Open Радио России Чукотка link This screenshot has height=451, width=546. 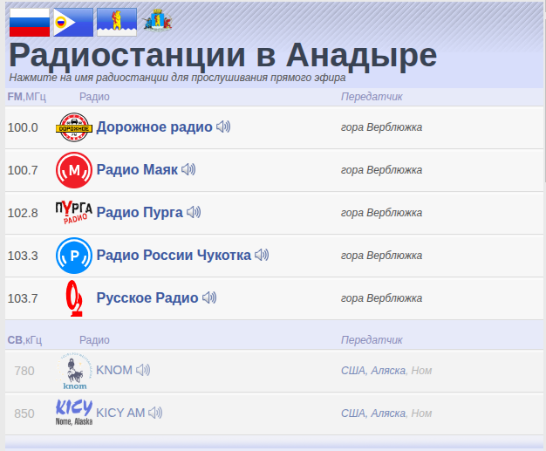pyautogui.click(x=174, y=256)
